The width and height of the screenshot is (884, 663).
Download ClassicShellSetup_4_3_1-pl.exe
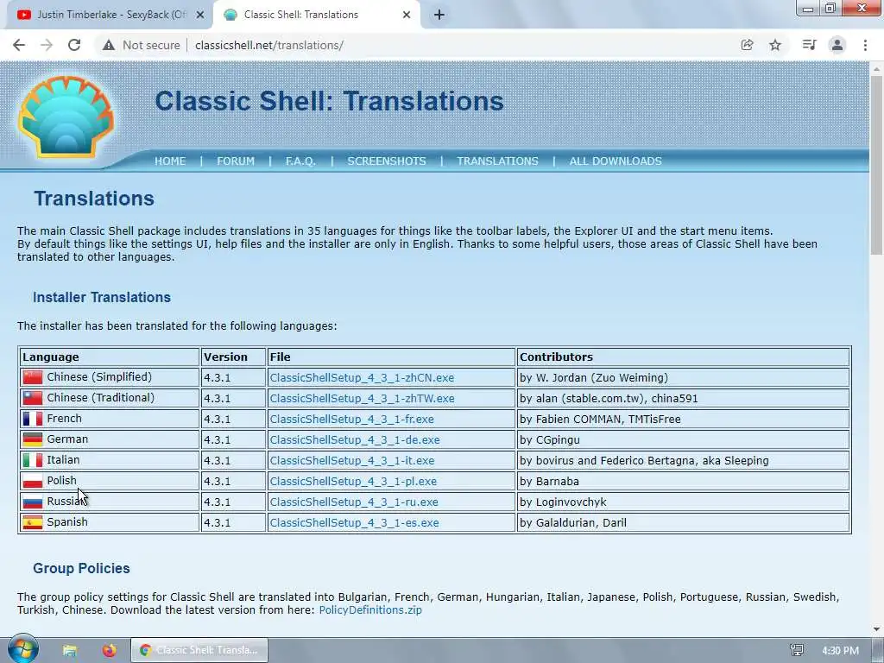pyautogui.click(x=353, y=482)
